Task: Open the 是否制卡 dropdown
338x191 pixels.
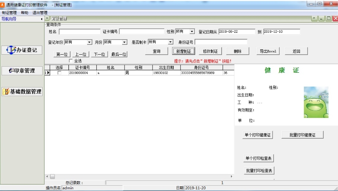Action: pyautogui.click(x=171, y=42)
